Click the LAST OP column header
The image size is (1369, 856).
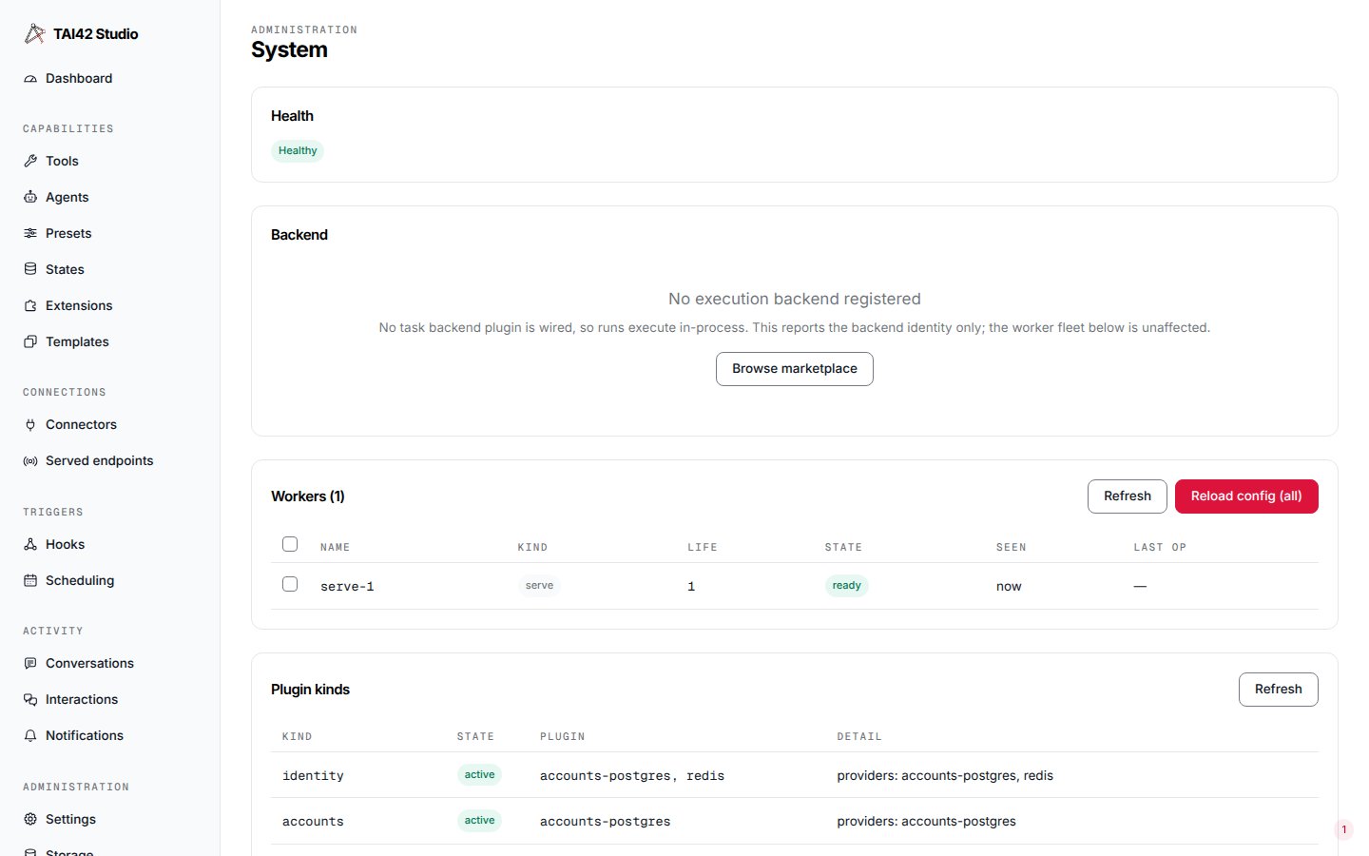click(x=1160, y=548)
